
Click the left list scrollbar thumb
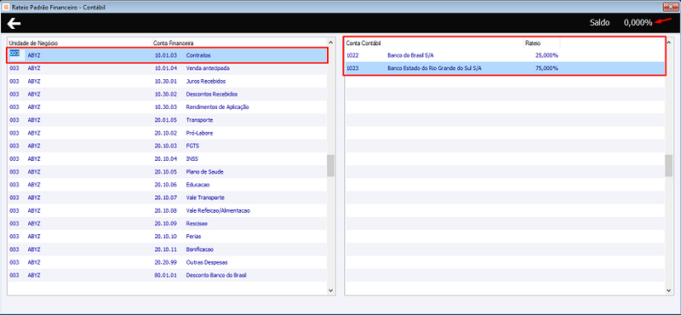click(x=330, y=165)
